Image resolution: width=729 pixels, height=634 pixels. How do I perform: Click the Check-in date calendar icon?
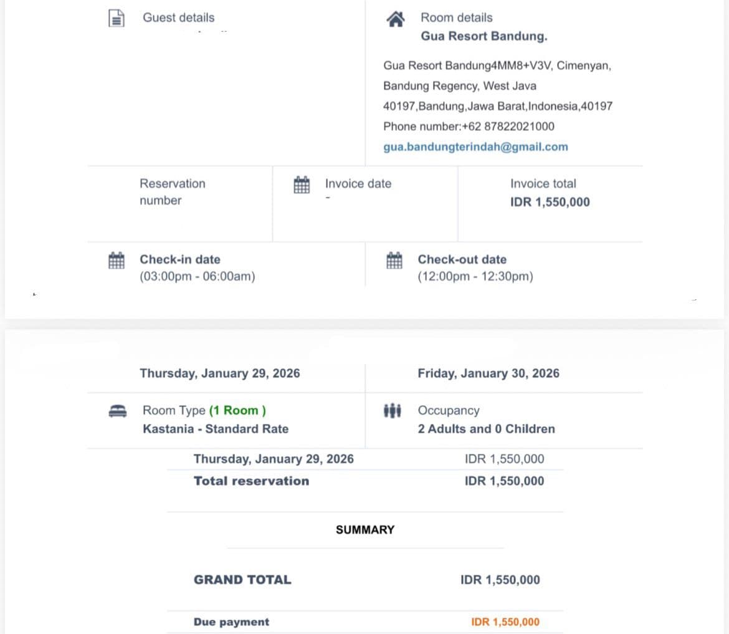tap(117, 261)
